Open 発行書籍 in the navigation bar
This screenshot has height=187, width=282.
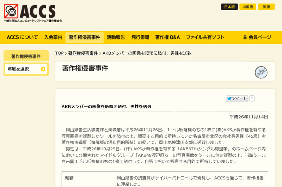pos(140,37)
